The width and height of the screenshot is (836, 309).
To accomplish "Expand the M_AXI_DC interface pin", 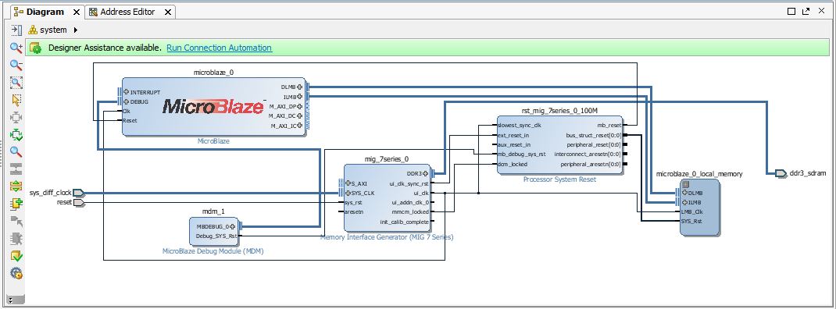I will [x=300, y=115].
